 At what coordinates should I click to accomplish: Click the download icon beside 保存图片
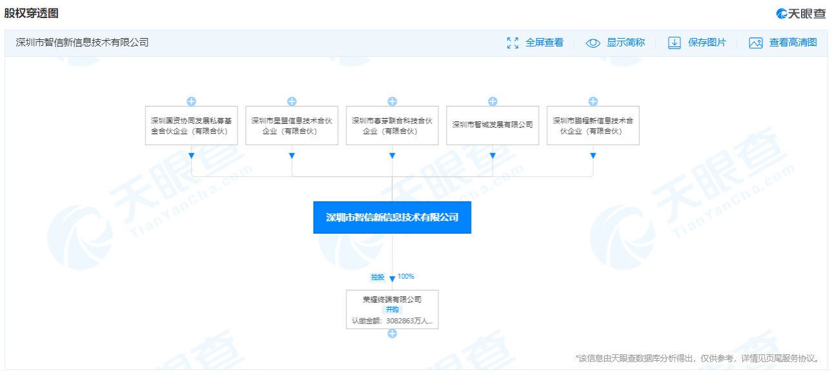tap(675, 43)
